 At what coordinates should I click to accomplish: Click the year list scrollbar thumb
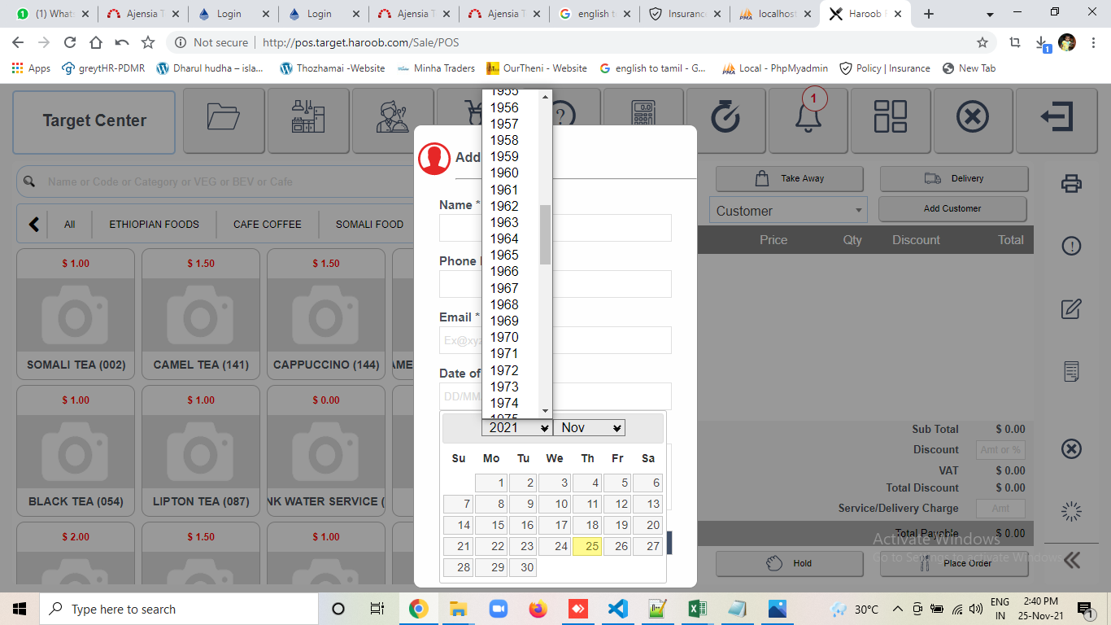coord(545,234)
